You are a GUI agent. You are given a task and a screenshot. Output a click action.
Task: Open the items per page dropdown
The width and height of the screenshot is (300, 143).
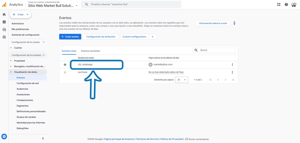(181, 80)
